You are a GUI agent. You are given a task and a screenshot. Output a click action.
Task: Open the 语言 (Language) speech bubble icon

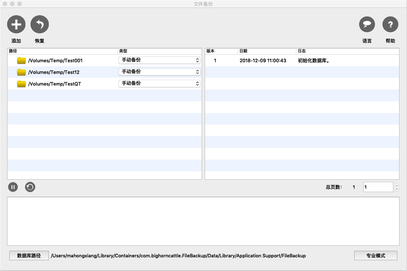click(367, 25)
